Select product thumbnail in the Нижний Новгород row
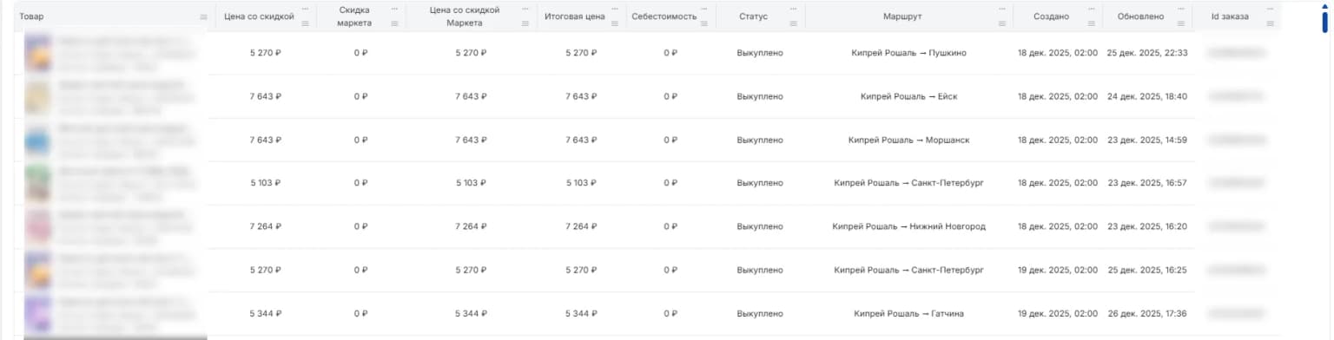Image resolution: width=1334 pixels, height=340 pixels. tap(38, 226)
